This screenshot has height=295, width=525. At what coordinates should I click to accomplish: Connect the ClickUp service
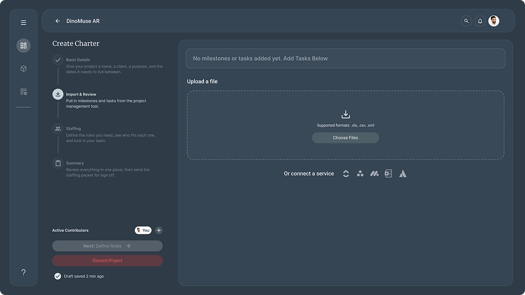(346, 173)
